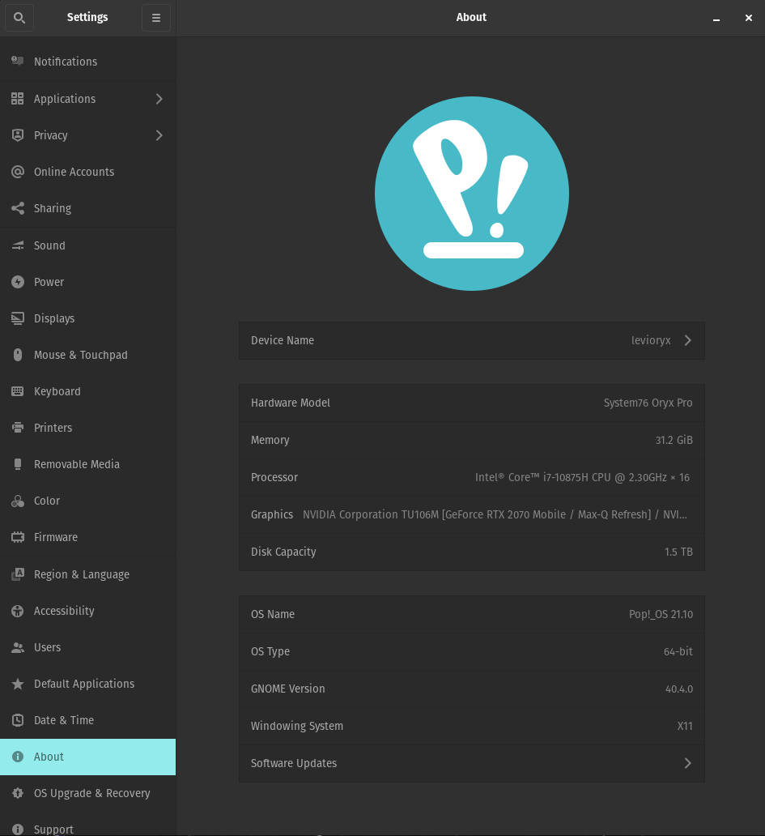
Task: Open Device Name editor via chevron
Action: point(687,340)
